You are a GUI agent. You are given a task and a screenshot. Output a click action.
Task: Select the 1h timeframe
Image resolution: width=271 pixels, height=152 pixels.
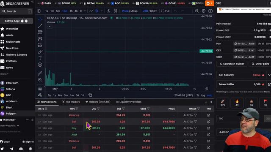(x=71, y=11)
